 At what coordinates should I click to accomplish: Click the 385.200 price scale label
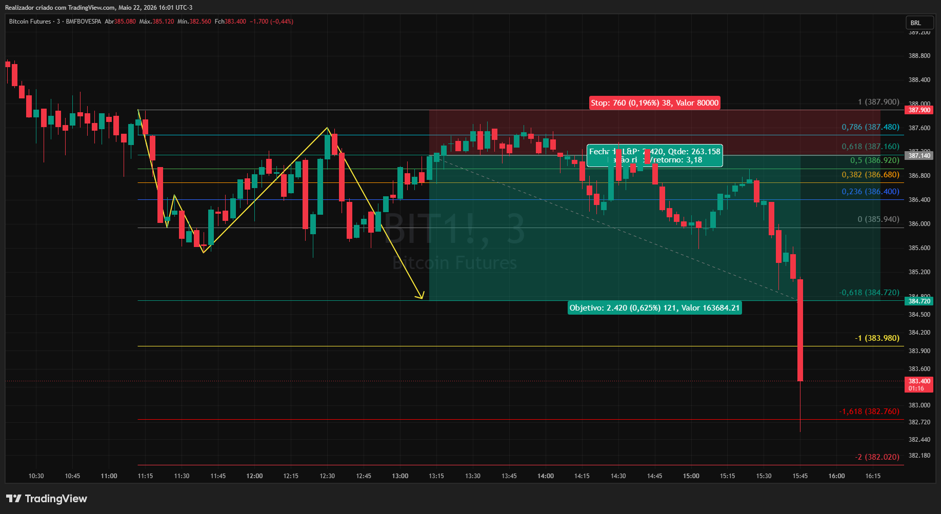tap(919, 272)
